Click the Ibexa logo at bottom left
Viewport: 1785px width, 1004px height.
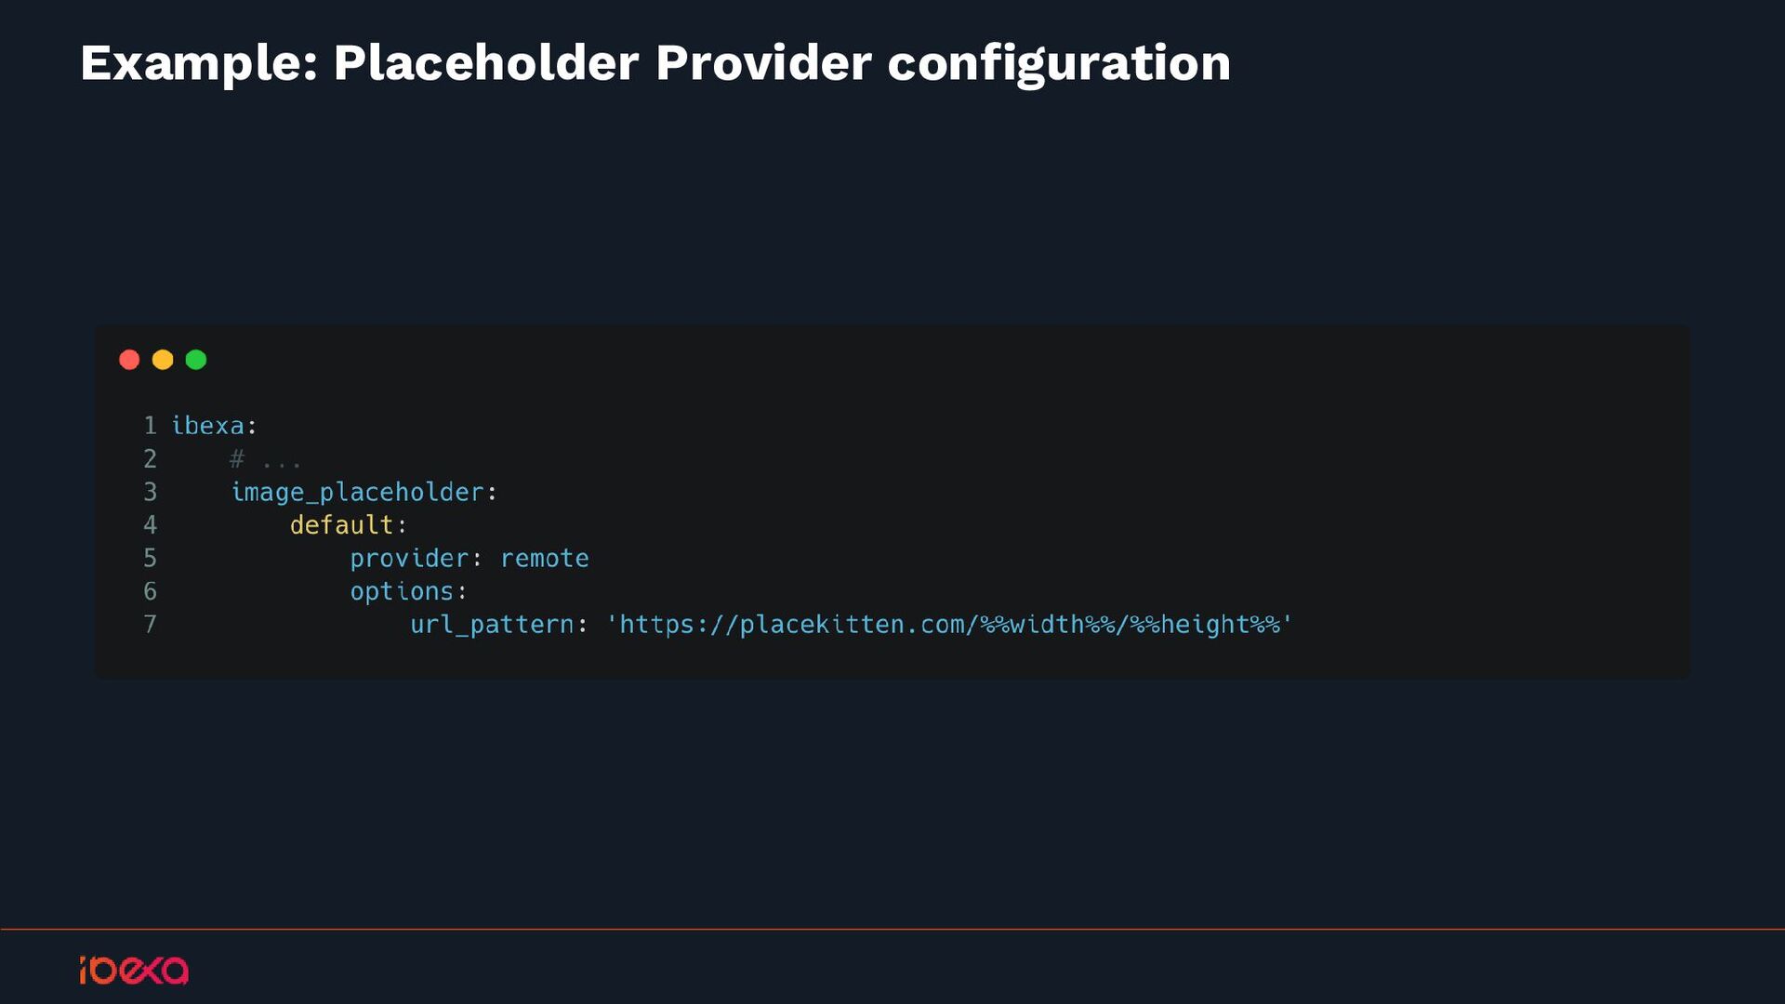coord(134,970)
